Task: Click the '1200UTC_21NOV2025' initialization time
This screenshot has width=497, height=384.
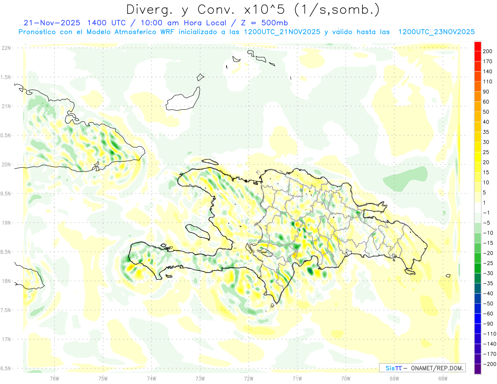Action: pos(281,32)
